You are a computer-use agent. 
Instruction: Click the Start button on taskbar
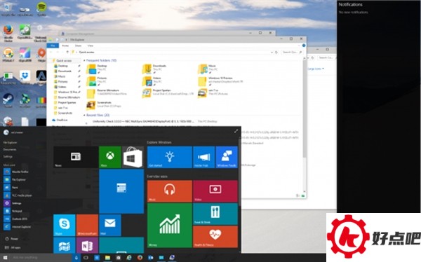point(5,258)
